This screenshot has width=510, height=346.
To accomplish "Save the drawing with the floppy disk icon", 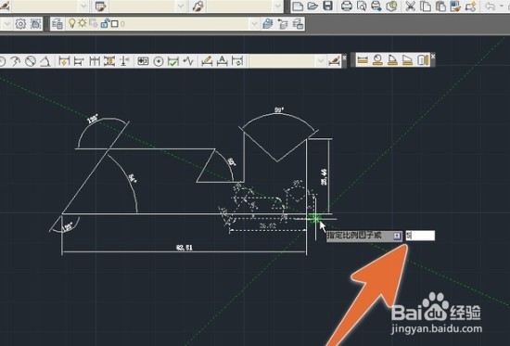I will click(327, 6).
